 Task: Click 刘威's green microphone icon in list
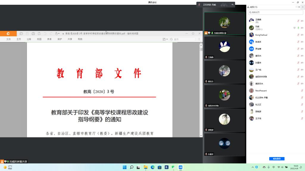[298, 28]
